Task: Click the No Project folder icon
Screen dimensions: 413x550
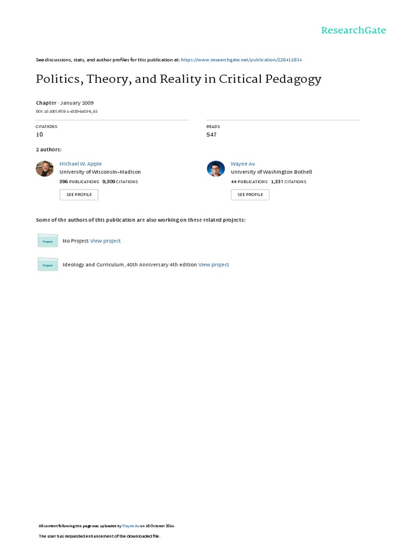Action: coord(47,241)
